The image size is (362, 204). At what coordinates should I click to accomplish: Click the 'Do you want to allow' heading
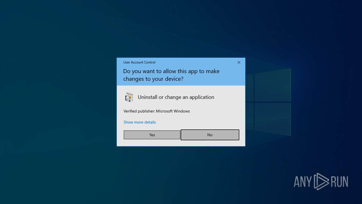[x=171, y=75]
